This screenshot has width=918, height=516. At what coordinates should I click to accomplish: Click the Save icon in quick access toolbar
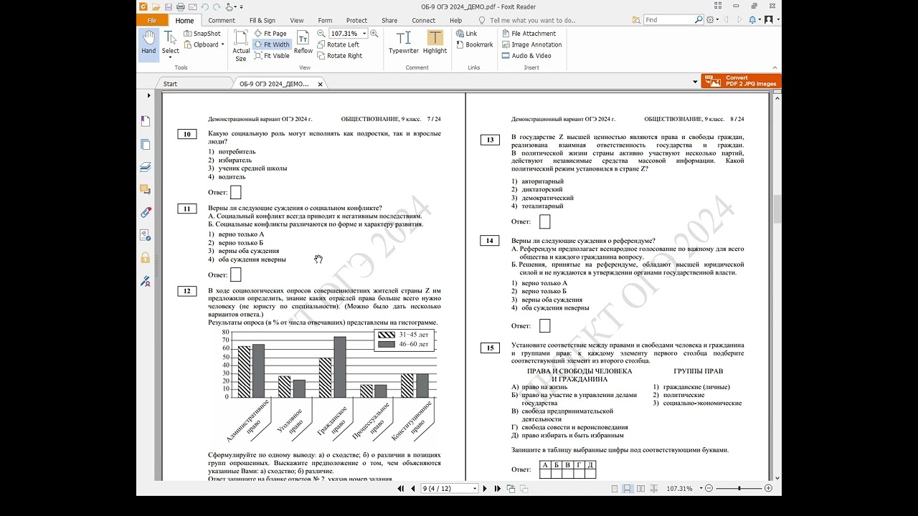point(169,7)
